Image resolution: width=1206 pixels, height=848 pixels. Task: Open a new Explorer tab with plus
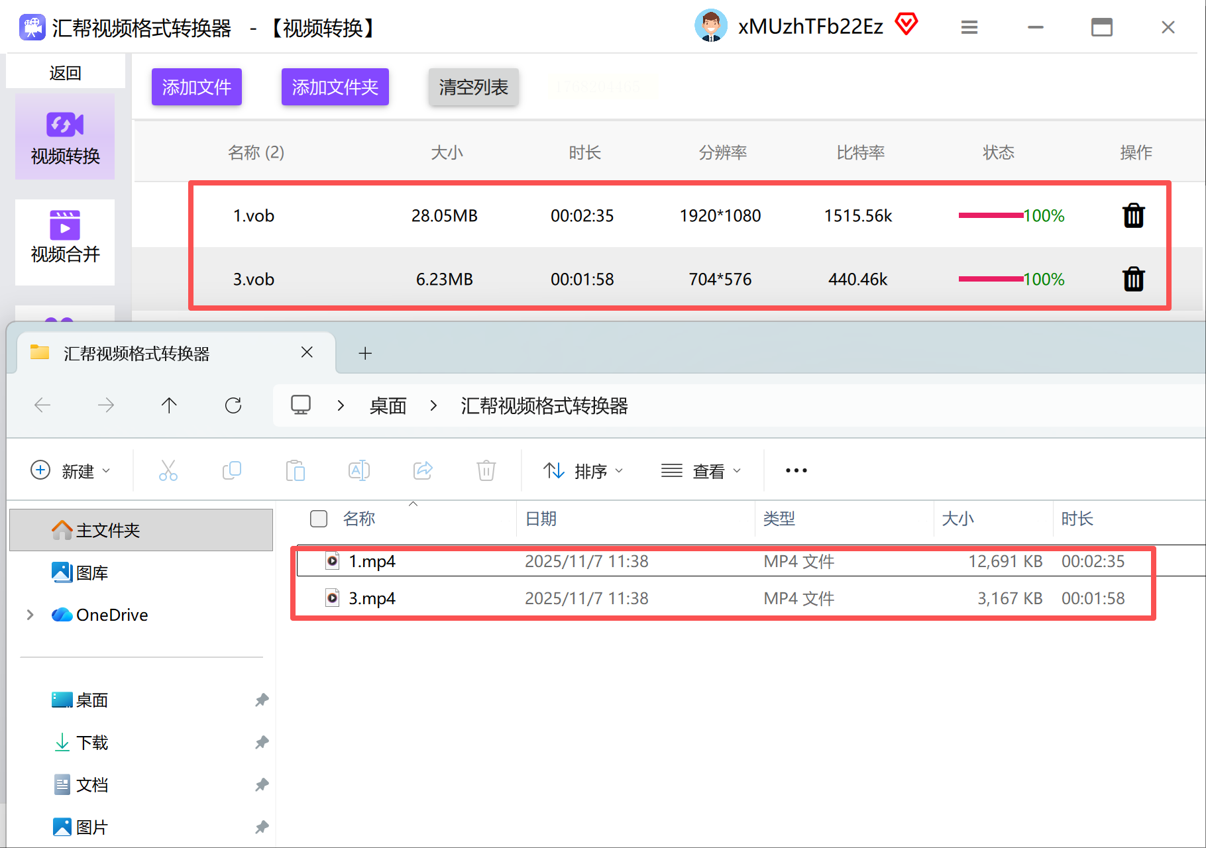point(365,353)
